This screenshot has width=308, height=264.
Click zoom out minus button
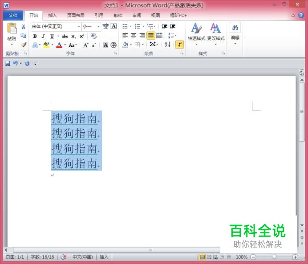[x=253, y=257]
